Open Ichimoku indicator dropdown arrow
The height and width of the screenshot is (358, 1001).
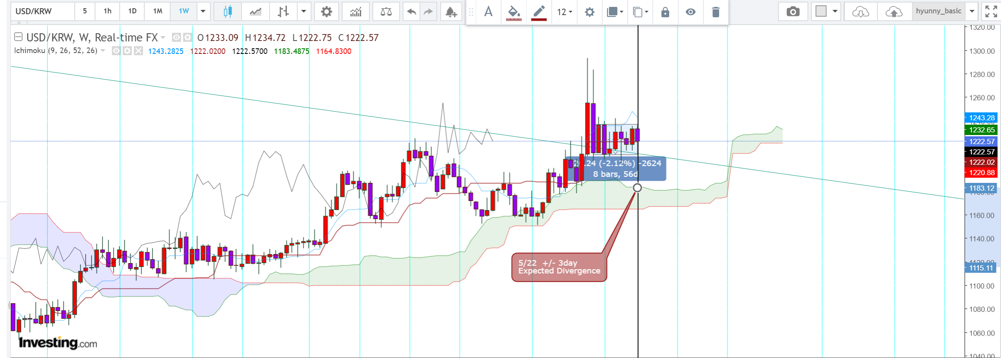[x=103, y=51]
